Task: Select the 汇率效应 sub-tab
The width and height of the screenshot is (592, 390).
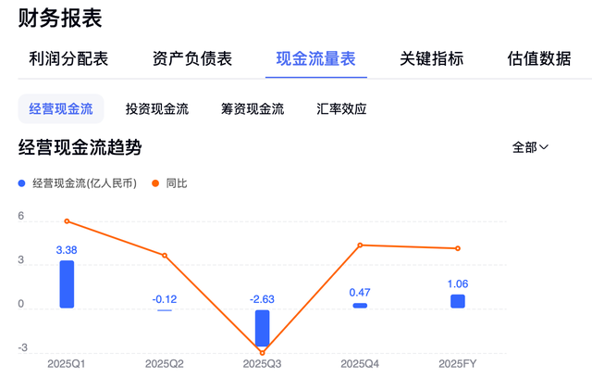Action: 341,108
